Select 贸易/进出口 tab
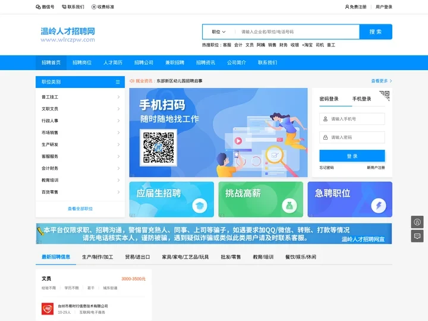The height and width of the screenshot is (321, 428). [137, 257]
